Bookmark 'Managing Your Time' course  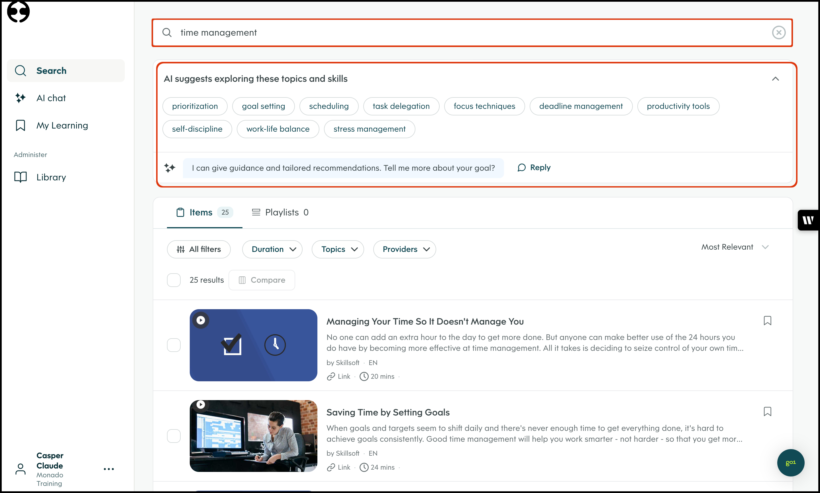pos(767,321)
